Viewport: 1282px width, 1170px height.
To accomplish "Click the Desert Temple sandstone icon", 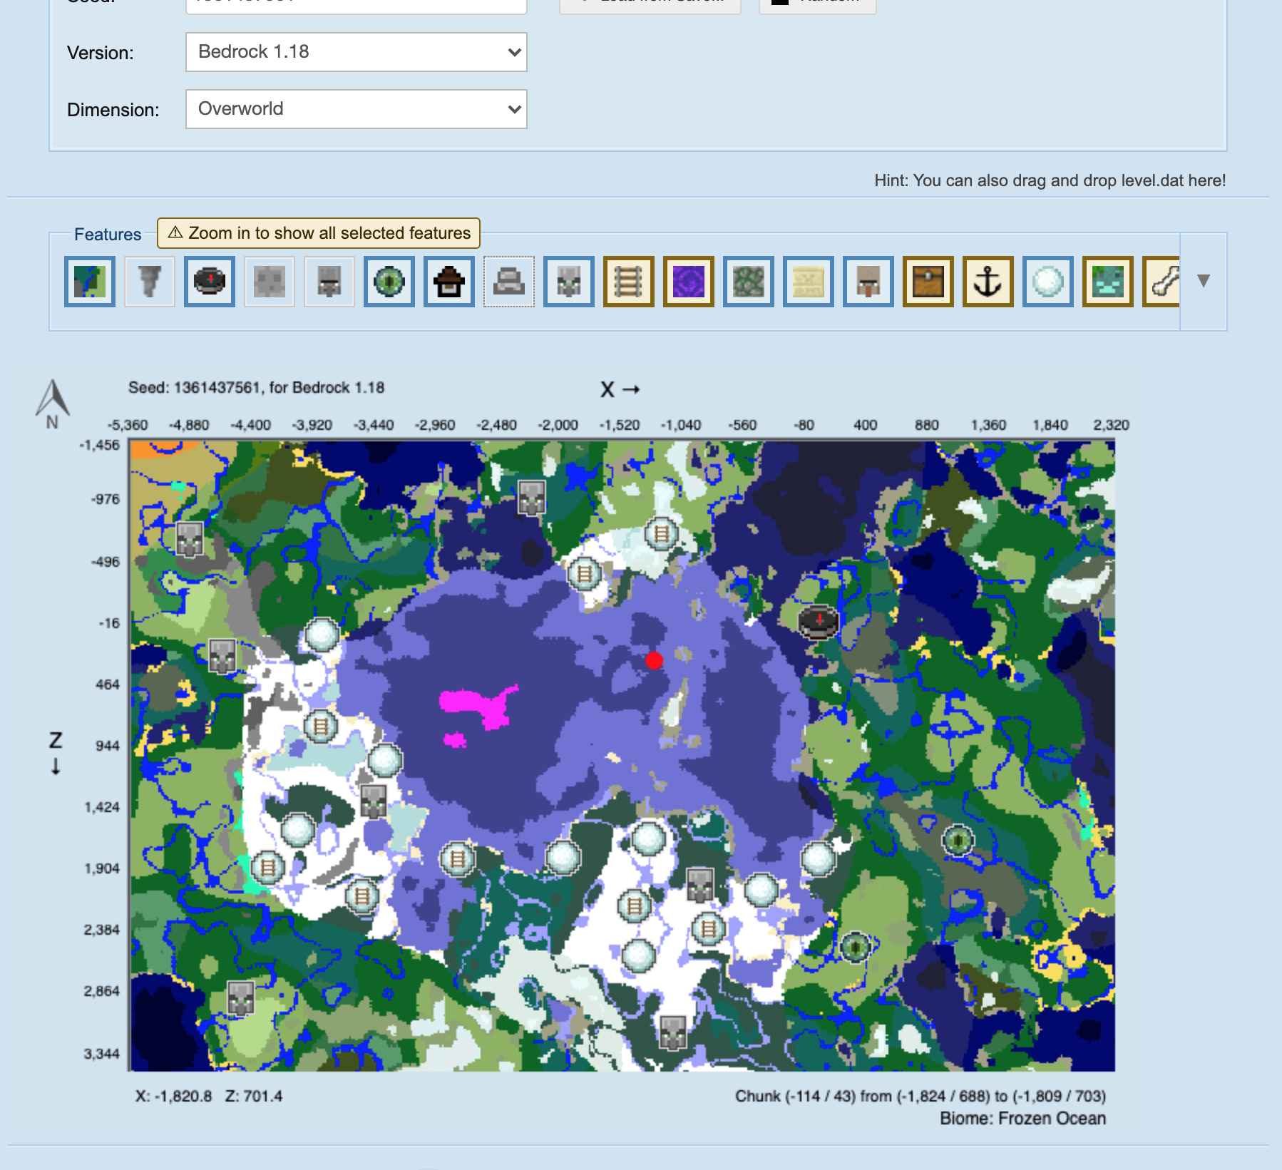I will [809, 282].
